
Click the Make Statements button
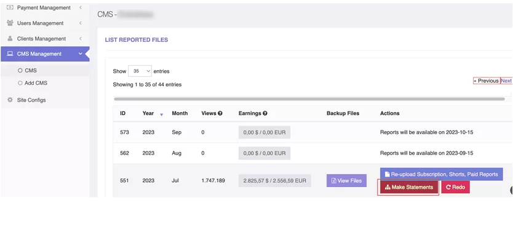408,187
